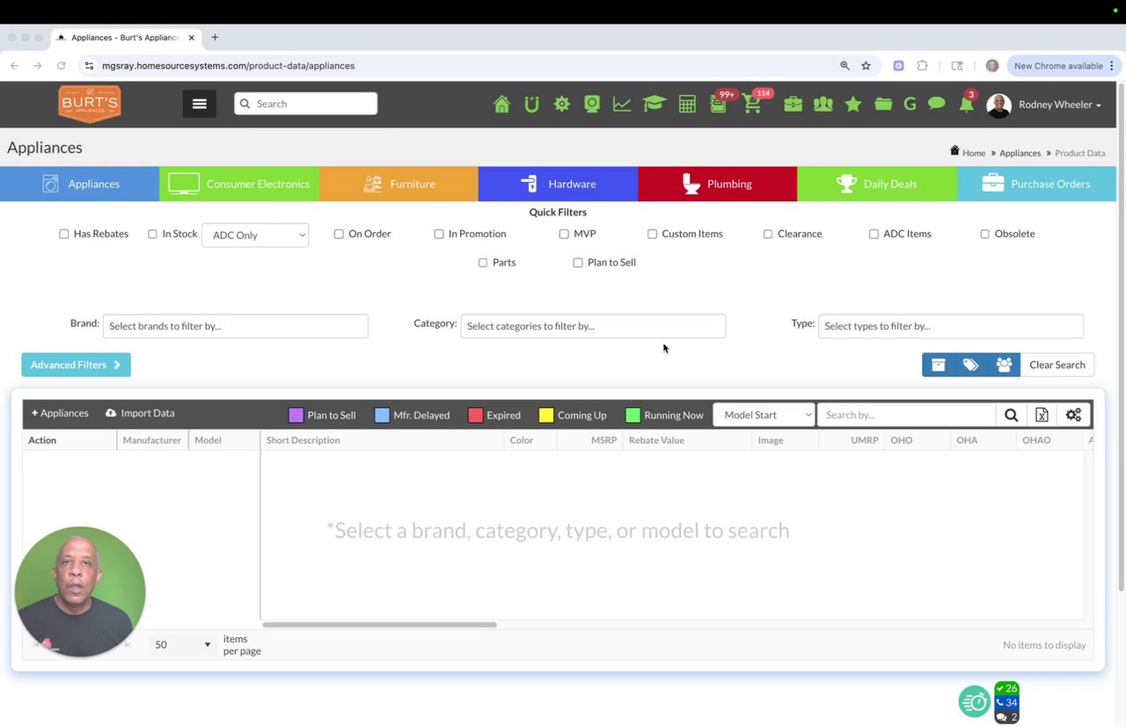Open the magnet icon in header
The width and height of the screenshot is (1126, 727).
(531, 104)
